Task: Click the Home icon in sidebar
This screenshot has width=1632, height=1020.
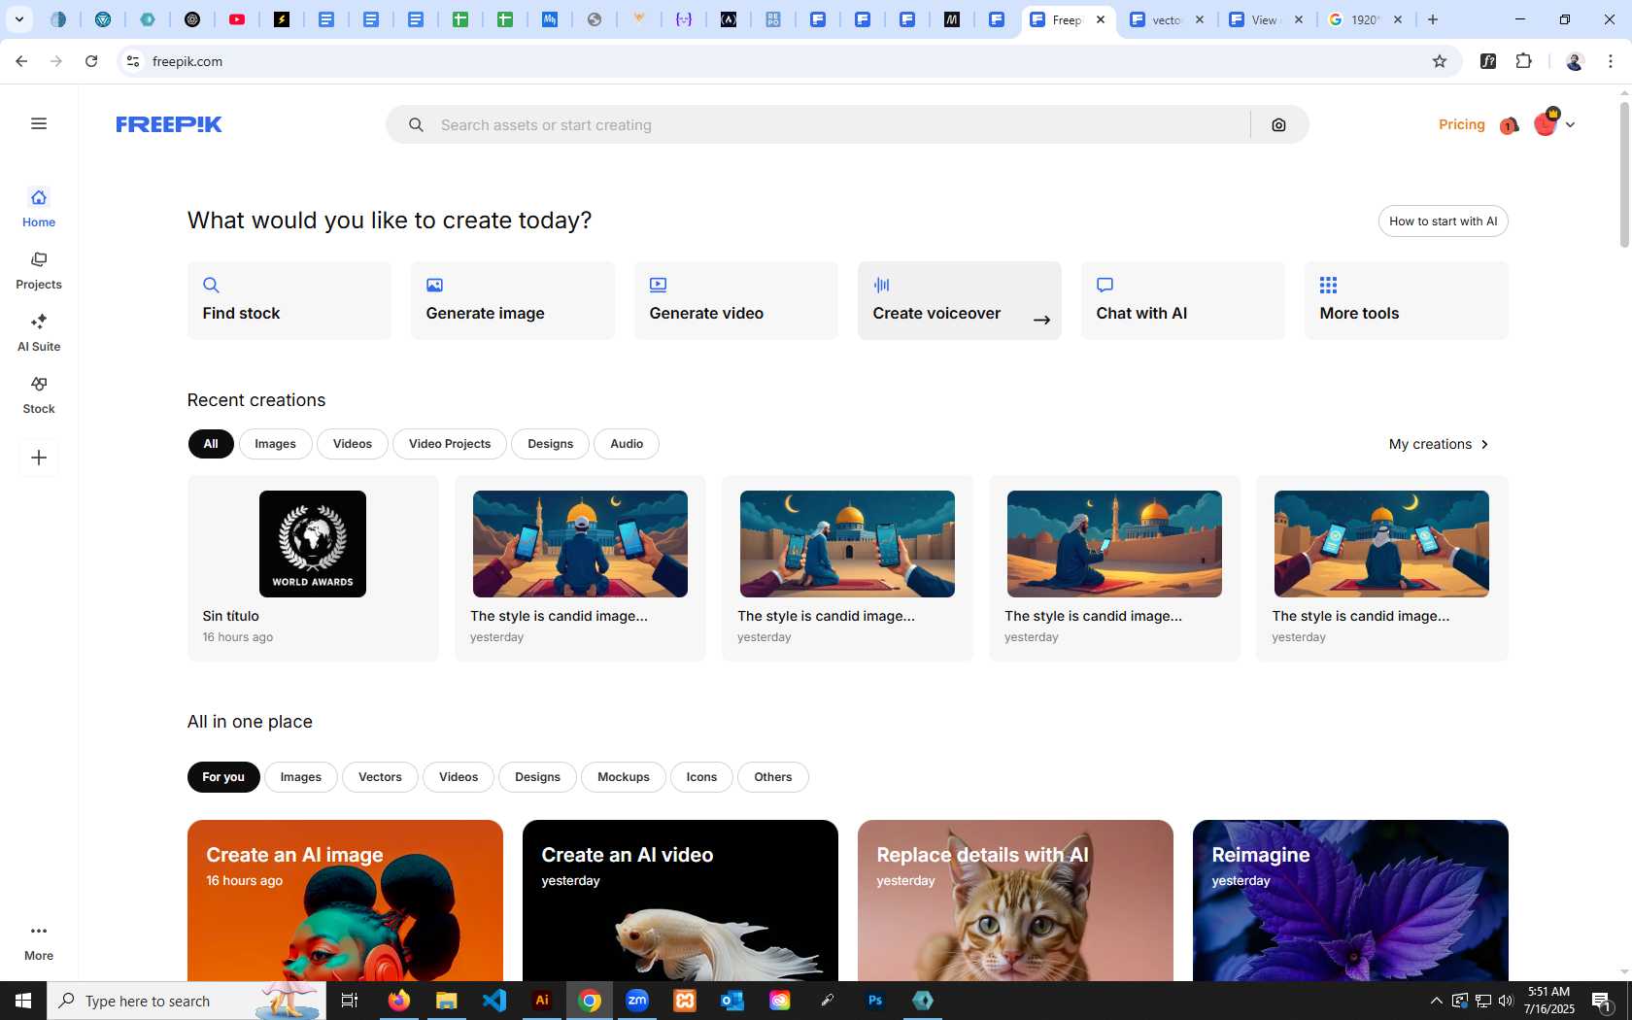Action: (x=39, y=197)
